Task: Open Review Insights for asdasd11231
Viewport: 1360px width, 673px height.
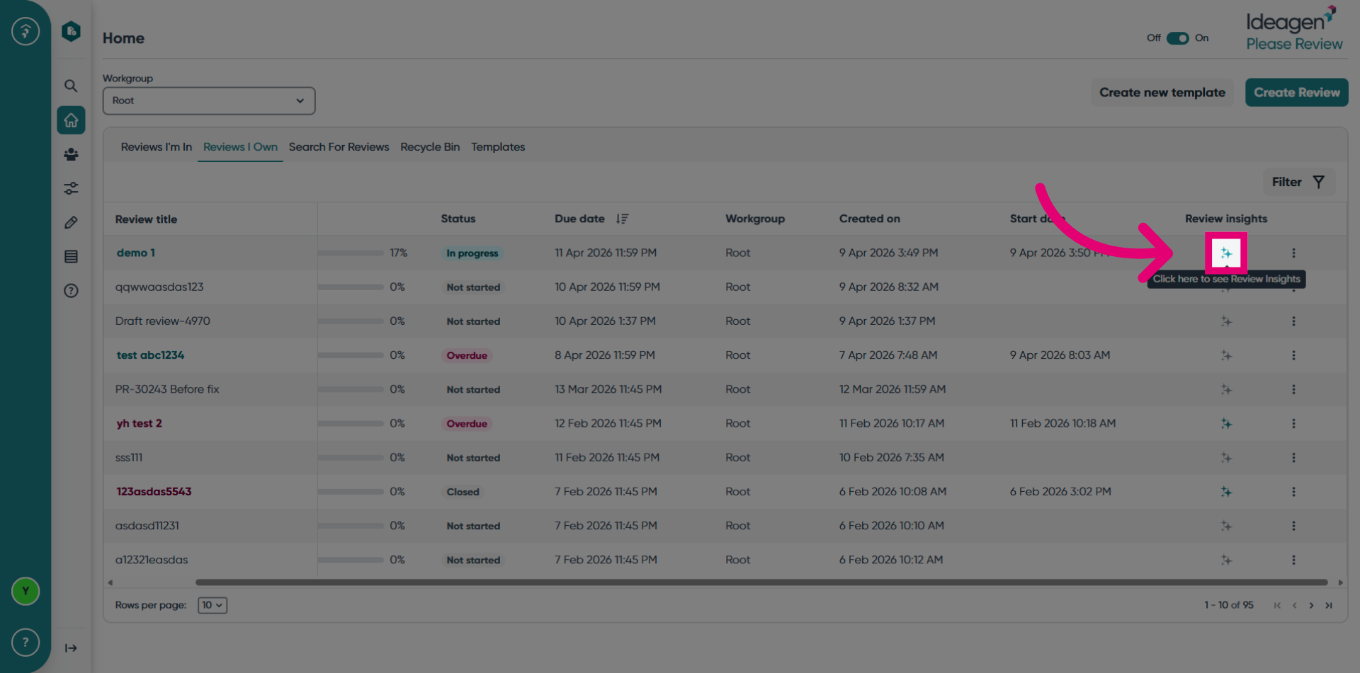Action: (1226, 526)
